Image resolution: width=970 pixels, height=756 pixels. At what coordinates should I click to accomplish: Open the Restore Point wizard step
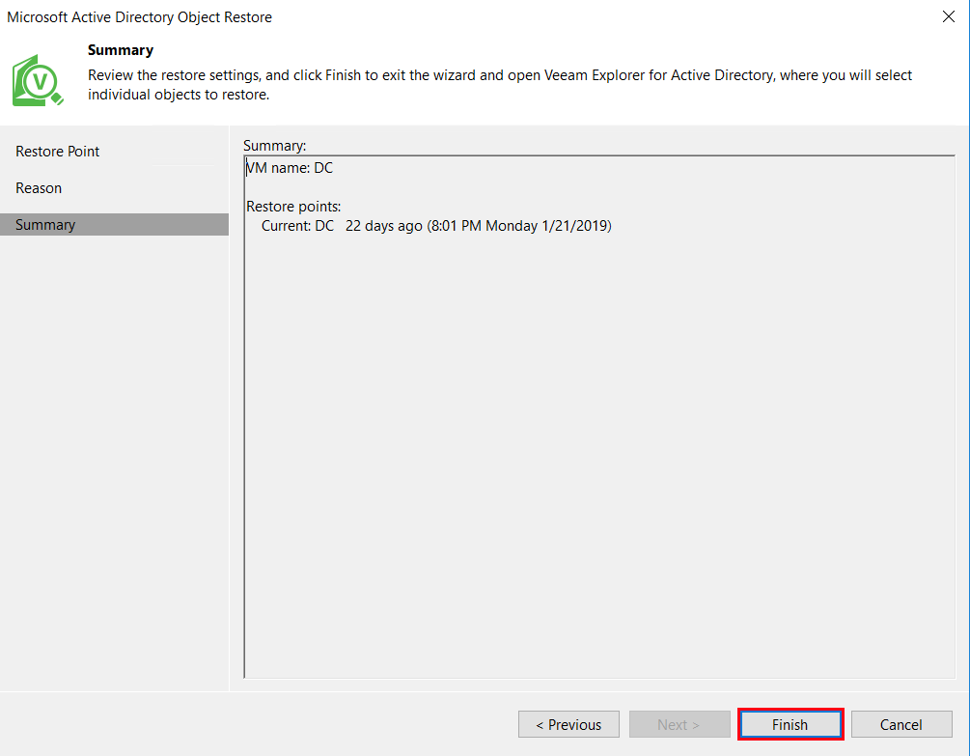pos(58,152)
